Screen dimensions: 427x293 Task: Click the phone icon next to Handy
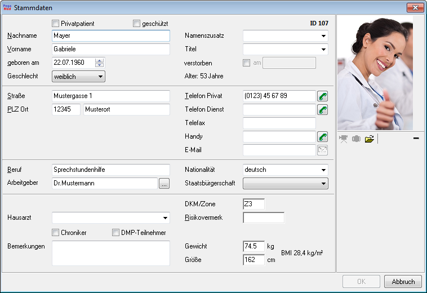(323, 136)
